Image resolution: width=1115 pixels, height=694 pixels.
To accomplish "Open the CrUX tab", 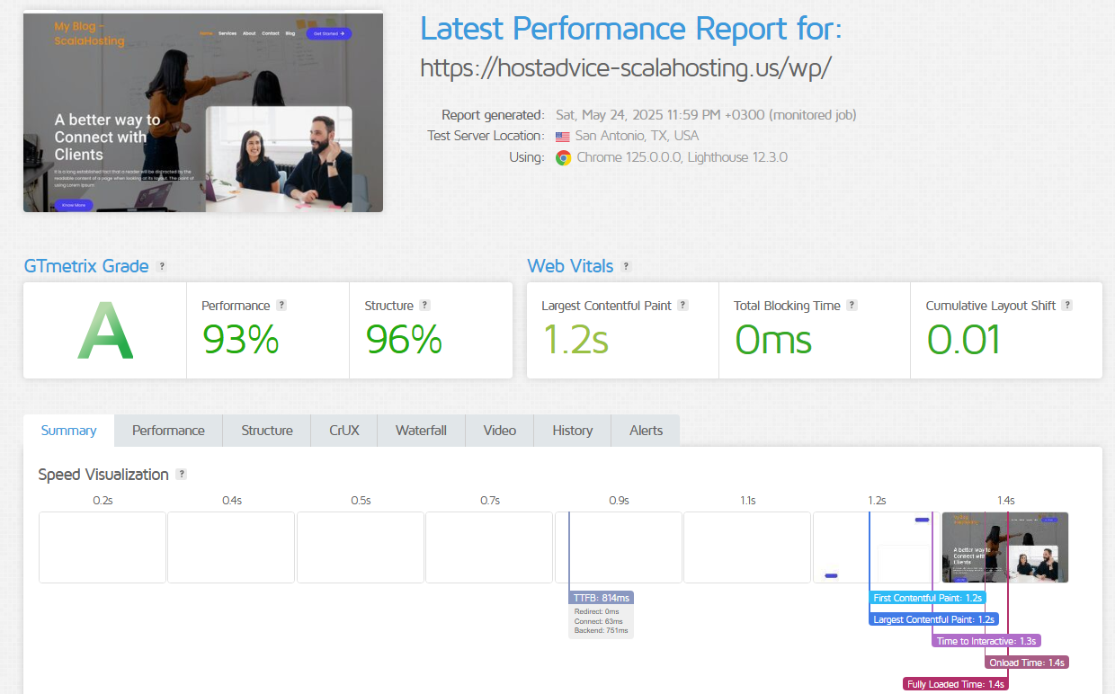I will [344, 431].
